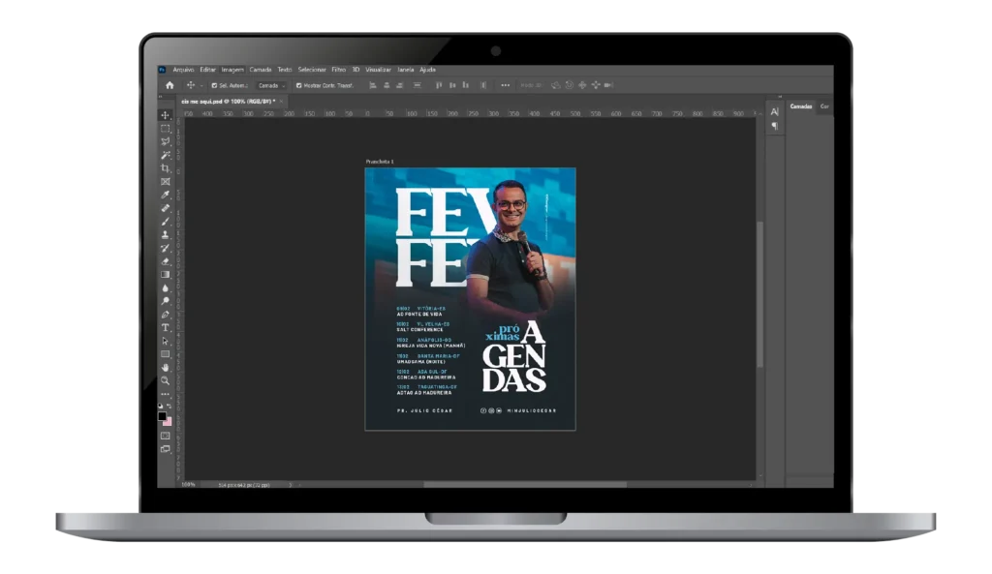Select the Brush tool

[166, 222]
